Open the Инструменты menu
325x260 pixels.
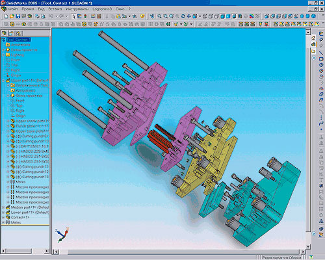click(x=77, y=9)
